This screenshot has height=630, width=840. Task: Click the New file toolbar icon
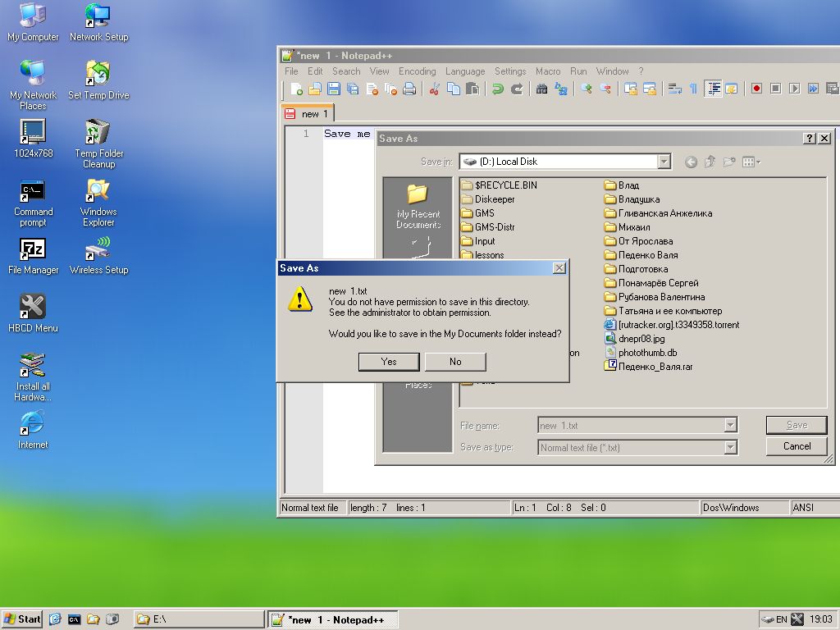tap(296, 89)
